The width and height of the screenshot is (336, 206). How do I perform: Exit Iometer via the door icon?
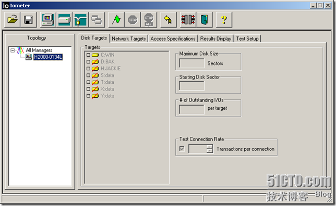pos(204,20)
